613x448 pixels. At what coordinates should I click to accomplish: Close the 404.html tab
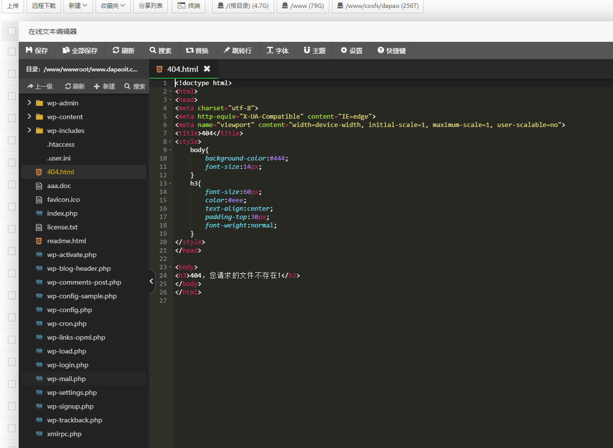[x=207, y=69]
